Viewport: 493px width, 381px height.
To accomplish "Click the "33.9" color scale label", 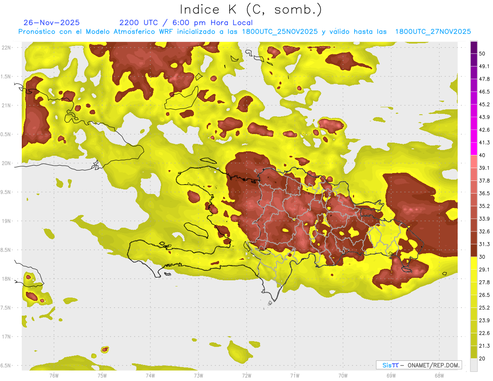I will pos(484,219).
